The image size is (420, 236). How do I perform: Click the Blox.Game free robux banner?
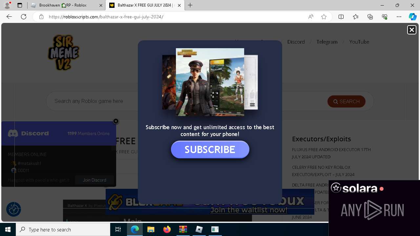(x=210, y=202)
